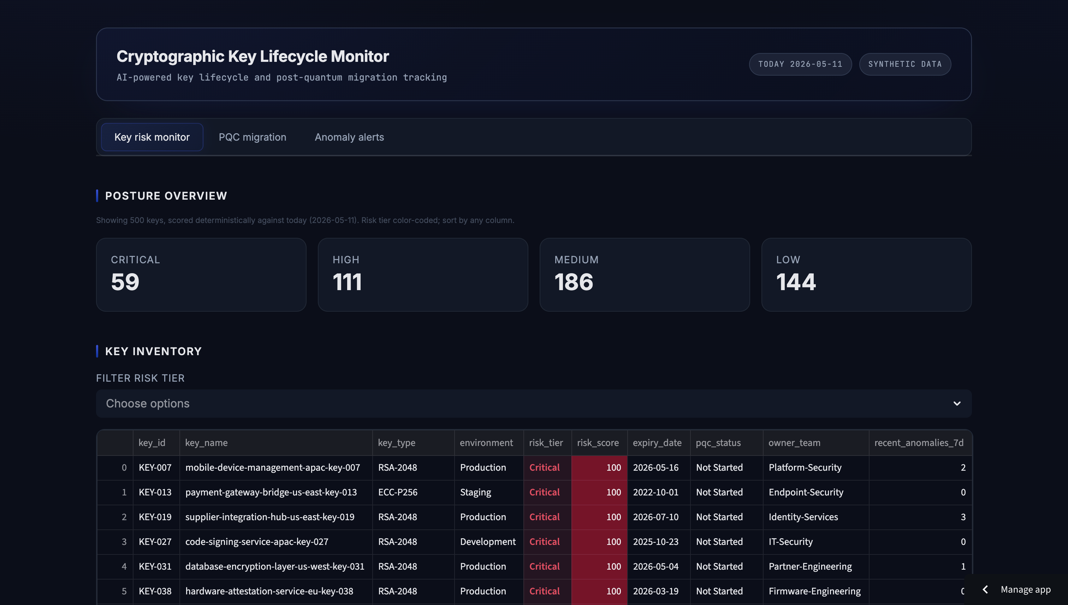
Task: Sort table by key_type column header
Action: pos(413,443)
